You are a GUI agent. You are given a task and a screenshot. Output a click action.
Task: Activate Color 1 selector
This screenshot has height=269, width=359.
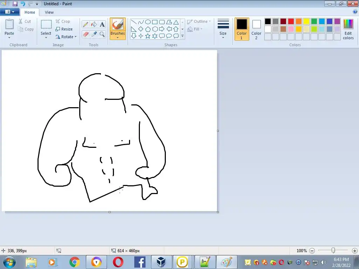coord(242,29)
